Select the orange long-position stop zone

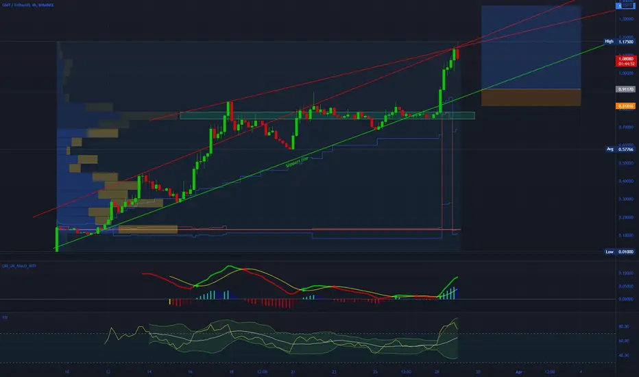click(531, 97)
